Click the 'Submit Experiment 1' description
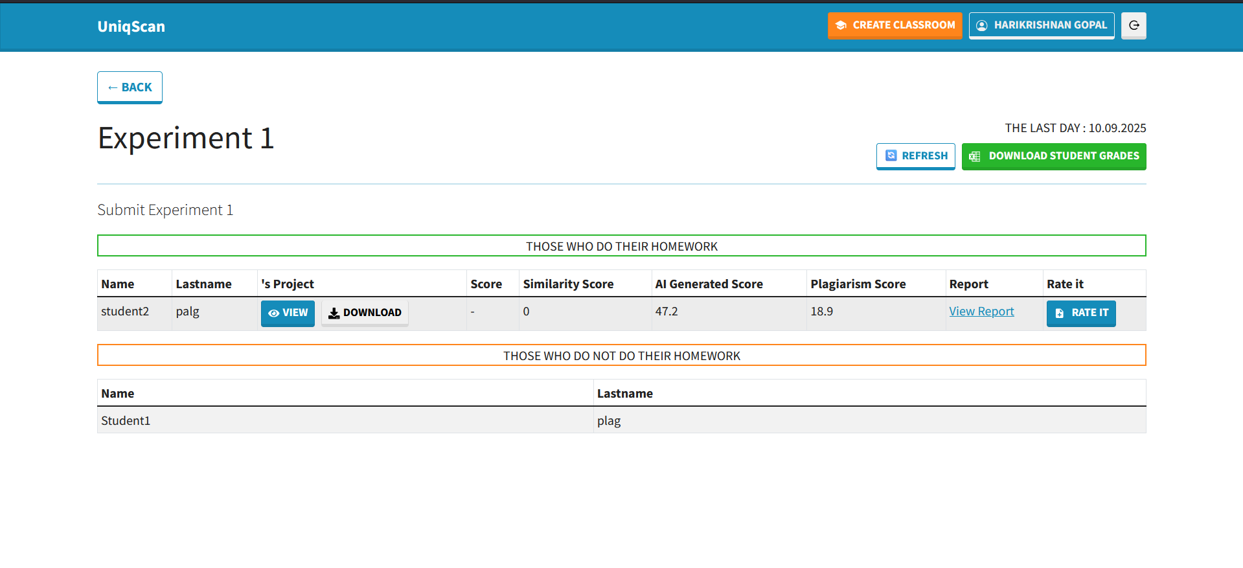 165,210
